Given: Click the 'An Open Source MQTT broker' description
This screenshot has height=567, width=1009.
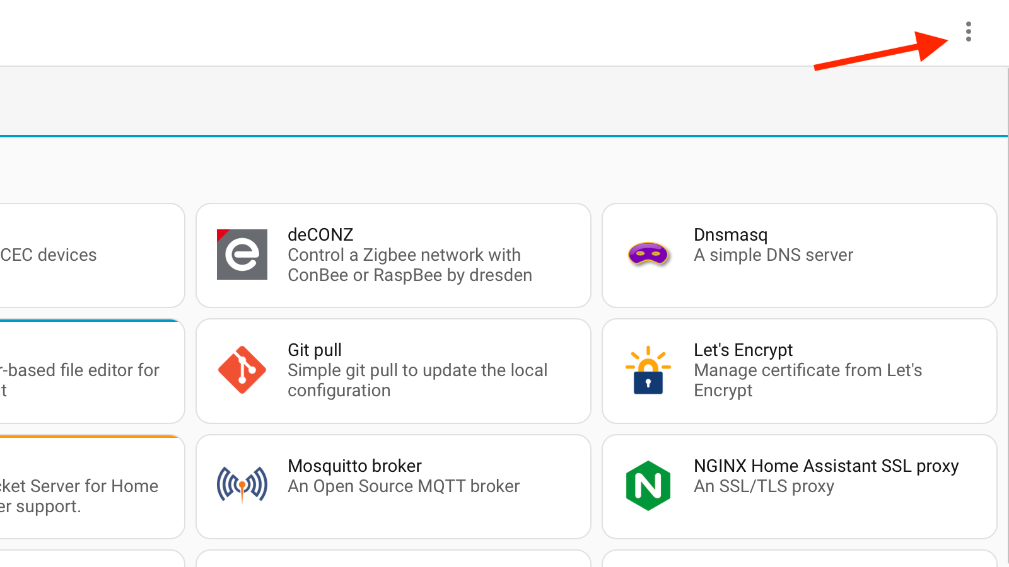Looking at the screenshot, I should pyautogui.click(x=404, y=486).
